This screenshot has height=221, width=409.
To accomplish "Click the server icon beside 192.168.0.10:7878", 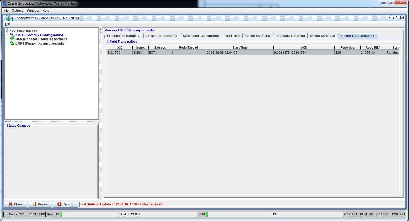I will click(7, 31).
